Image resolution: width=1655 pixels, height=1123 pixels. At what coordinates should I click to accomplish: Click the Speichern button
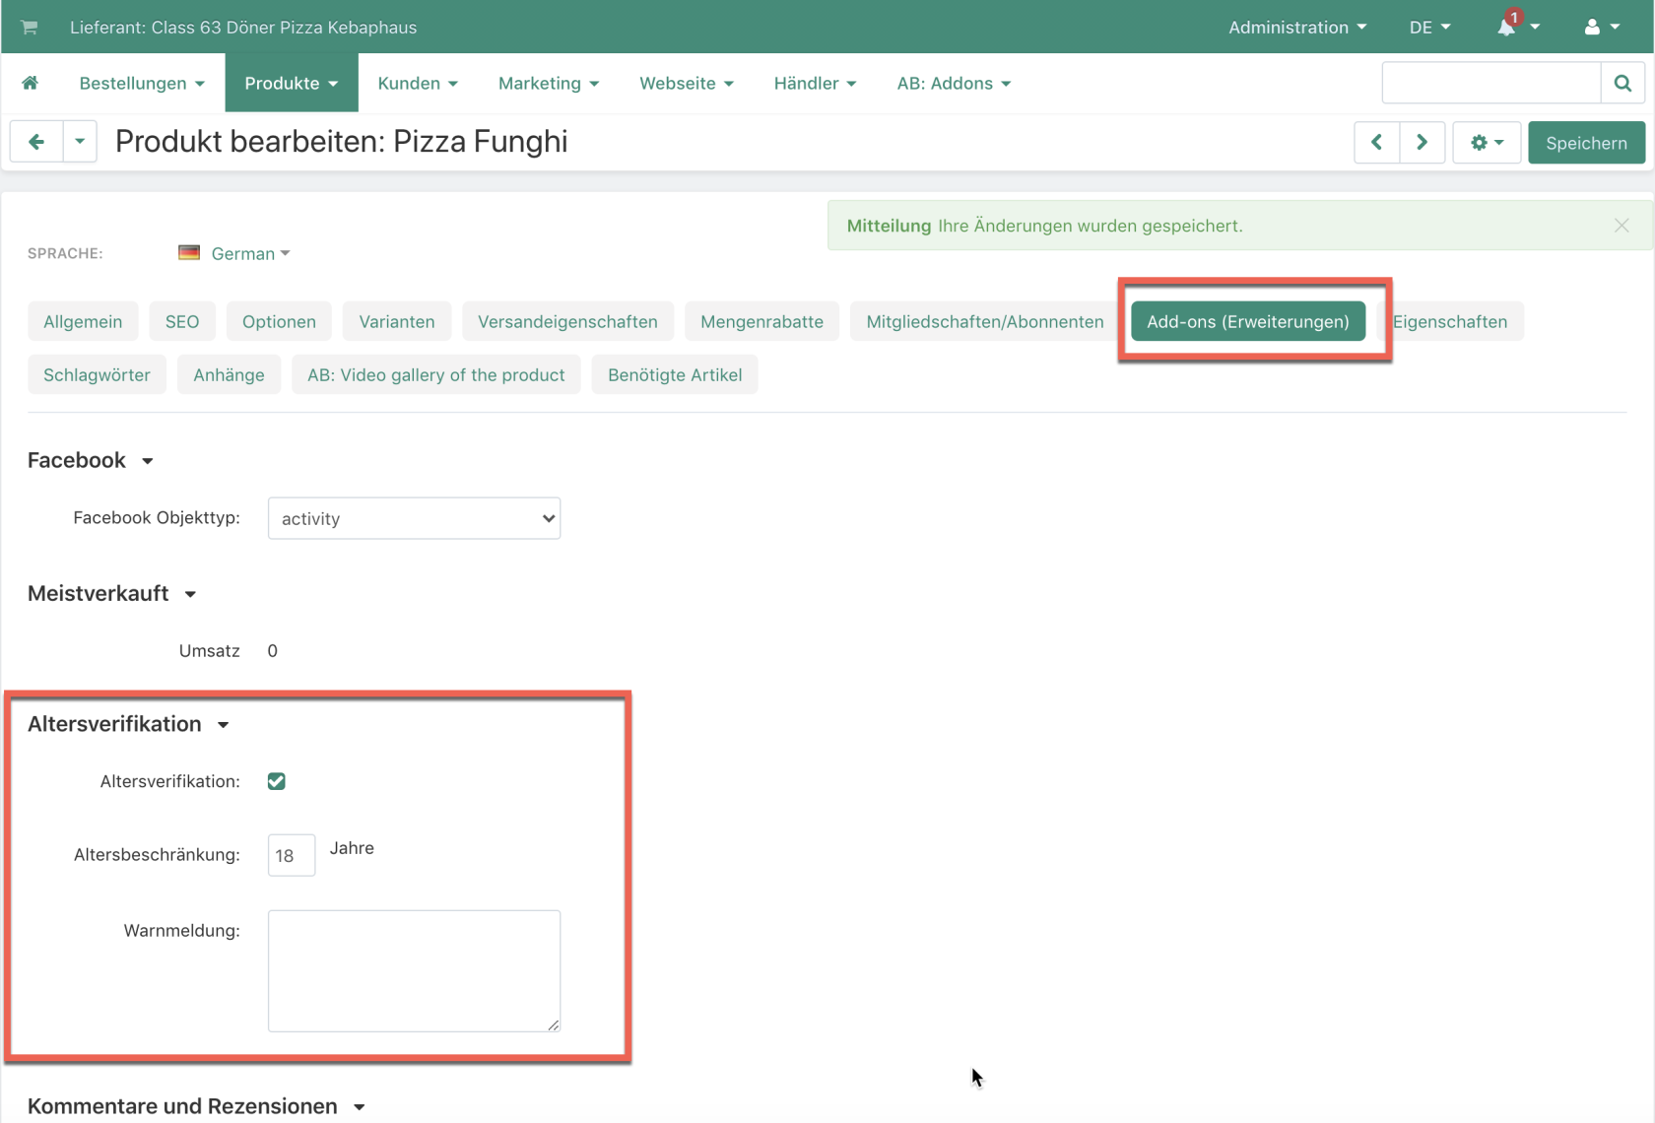1586,143
